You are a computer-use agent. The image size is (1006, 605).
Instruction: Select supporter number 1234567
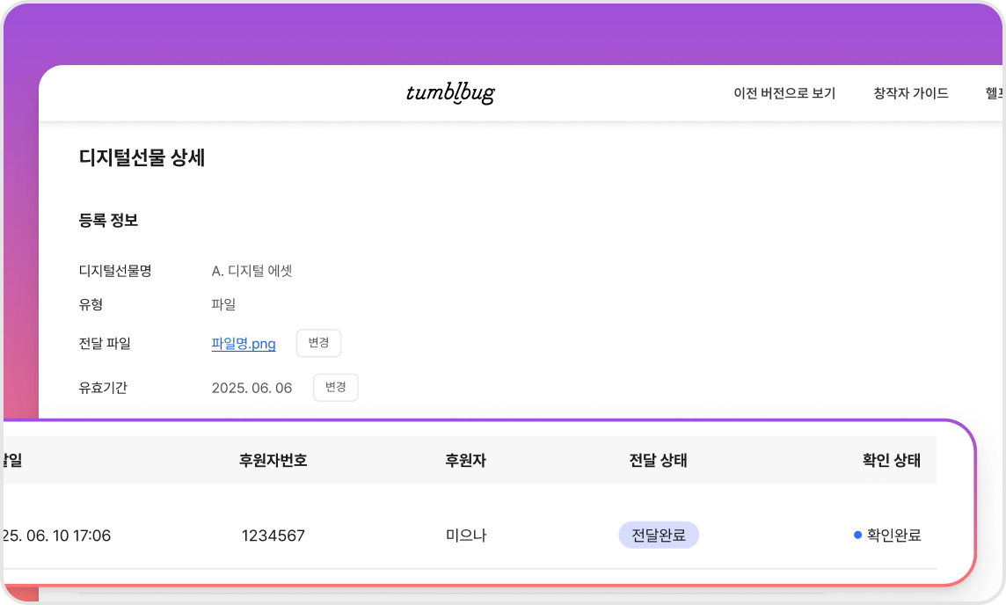click(x=273, y=536)
